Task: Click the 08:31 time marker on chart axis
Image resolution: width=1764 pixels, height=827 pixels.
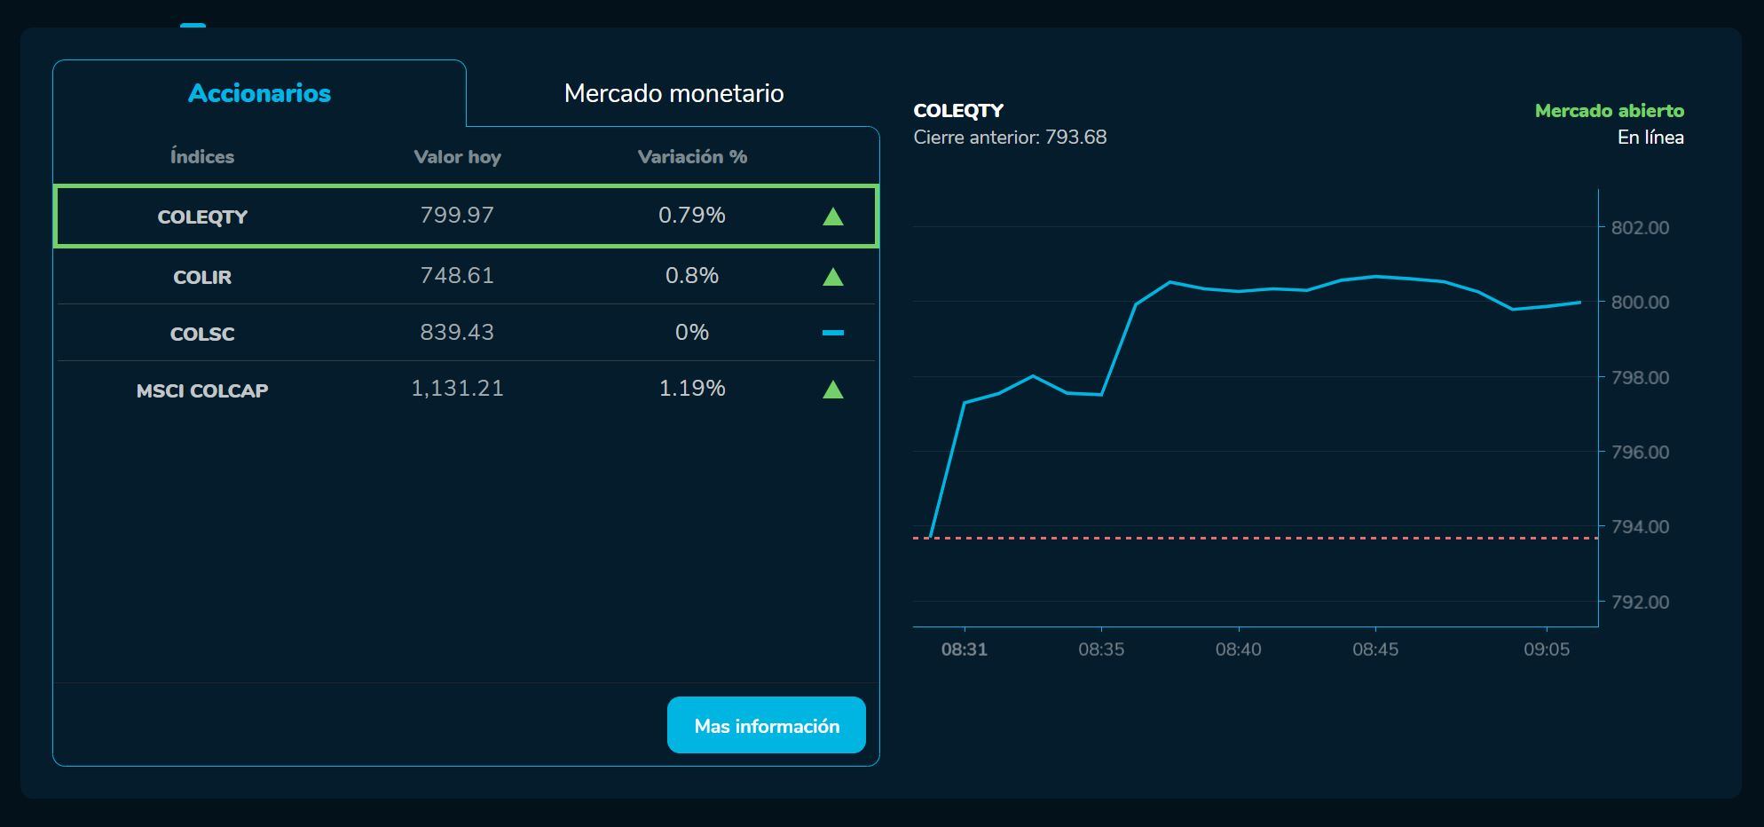Action: tap(966, 649)
